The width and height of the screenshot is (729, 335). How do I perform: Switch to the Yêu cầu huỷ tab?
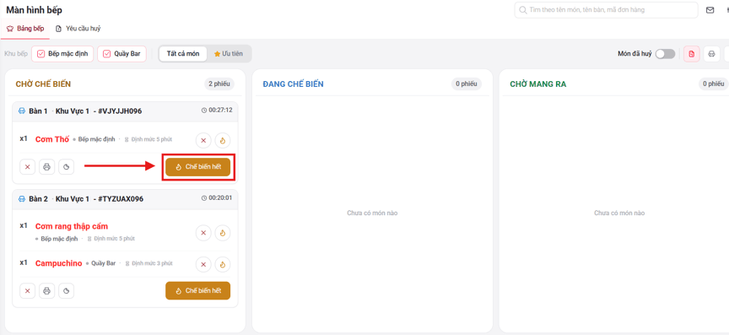click(78, 29)
